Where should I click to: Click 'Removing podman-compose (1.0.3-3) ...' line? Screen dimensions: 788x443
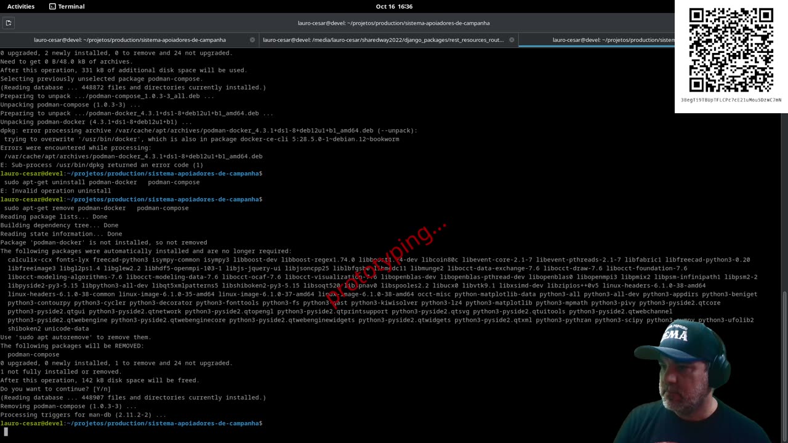coord(68,406)
